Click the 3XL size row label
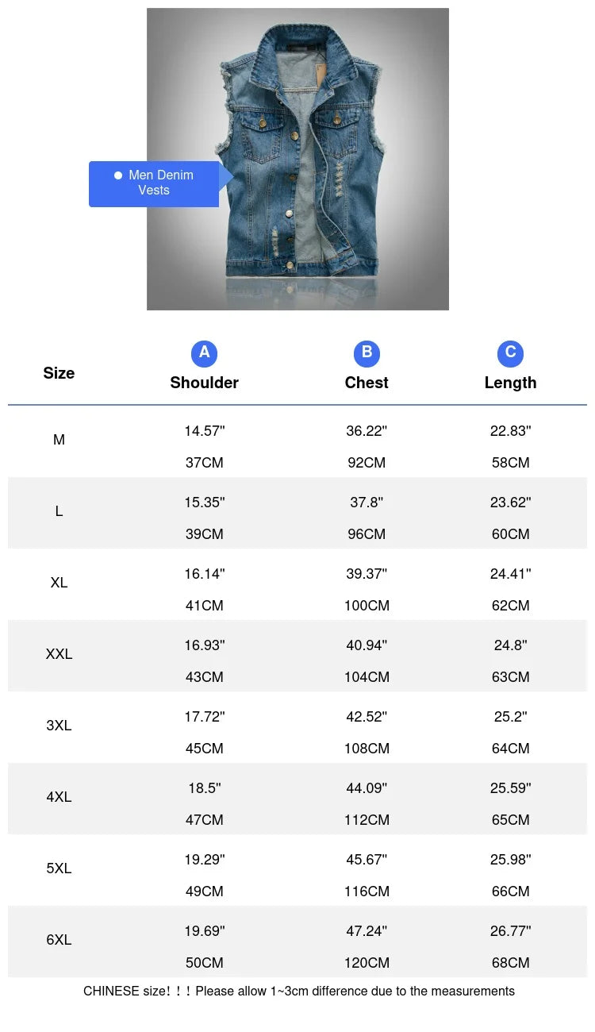 59,726
